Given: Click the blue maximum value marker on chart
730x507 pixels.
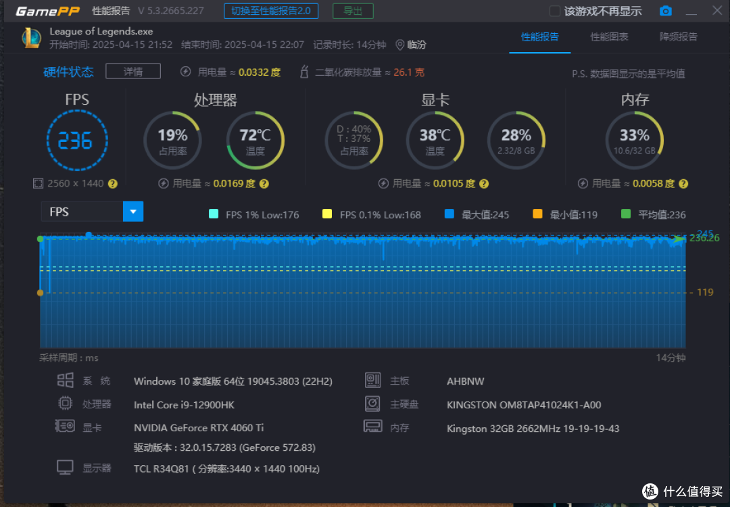Looking at the screenshot, I should [x=89, y=234].
